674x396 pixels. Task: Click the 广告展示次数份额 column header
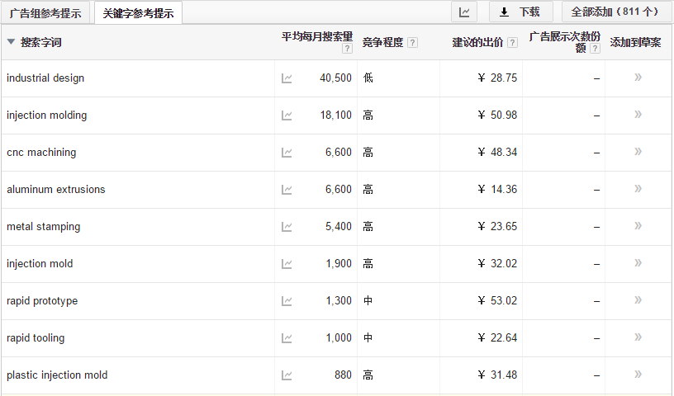(x=564, y=42)
